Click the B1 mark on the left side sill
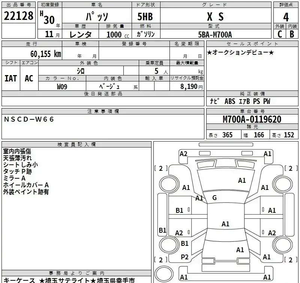 [162, 230]
